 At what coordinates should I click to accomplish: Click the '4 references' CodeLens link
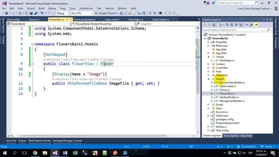pyautogui.click(x=60, y=79)
